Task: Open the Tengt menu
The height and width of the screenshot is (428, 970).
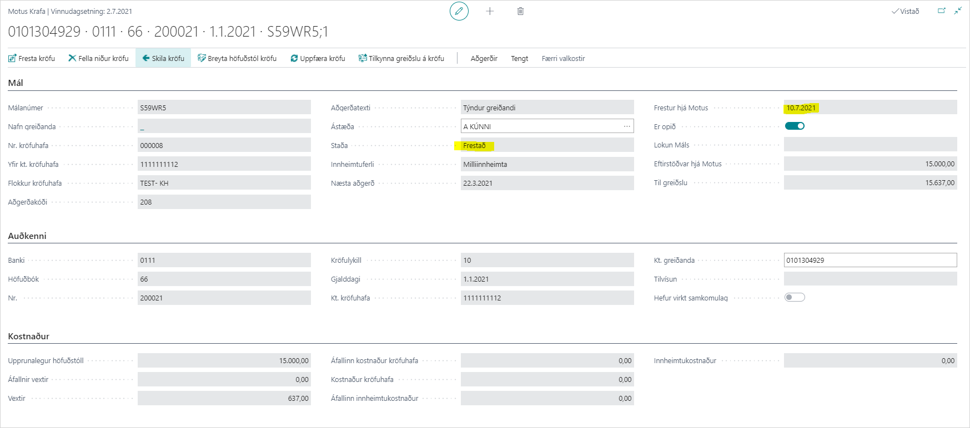Action: [519, 58]
